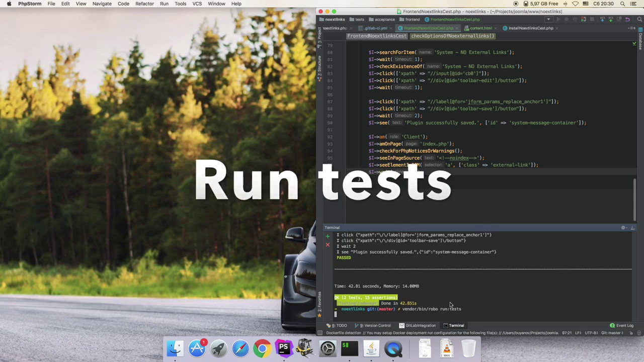The width and height of the screenshot is (644, 362).
Task: Open Search Everywhere magnifier in PhpStorm toolbar
Action: point(639,19)
